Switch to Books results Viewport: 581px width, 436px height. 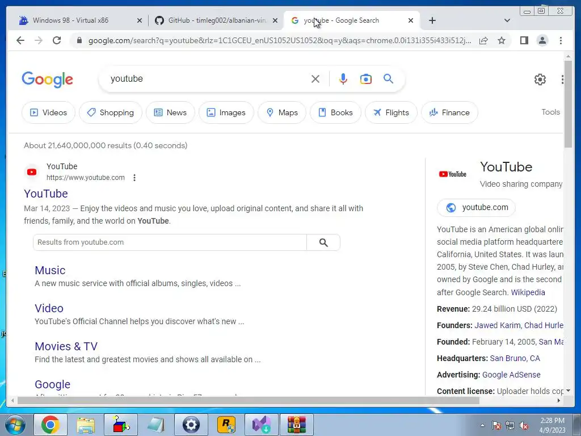tap(335, 112)
